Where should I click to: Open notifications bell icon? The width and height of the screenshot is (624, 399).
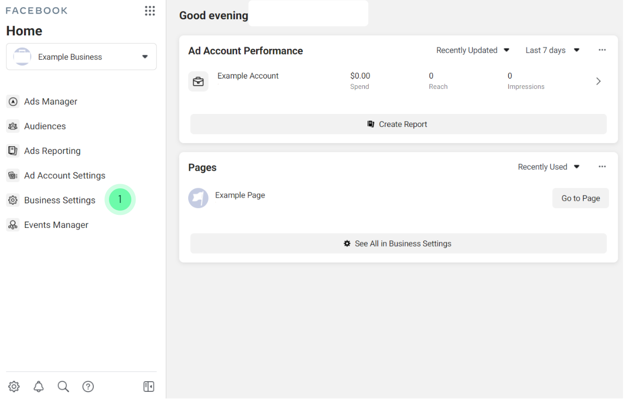pos(39,387)
